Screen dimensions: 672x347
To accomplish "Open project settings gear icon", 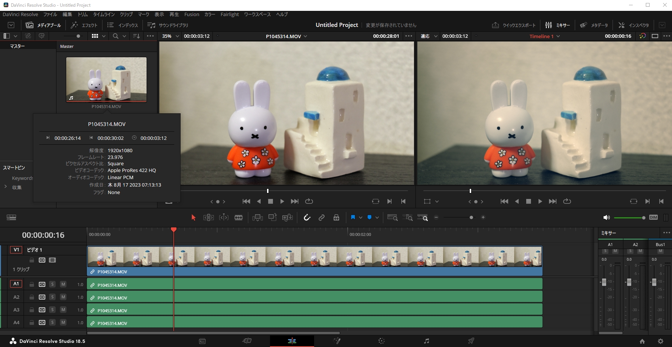I will pos(660,341).
